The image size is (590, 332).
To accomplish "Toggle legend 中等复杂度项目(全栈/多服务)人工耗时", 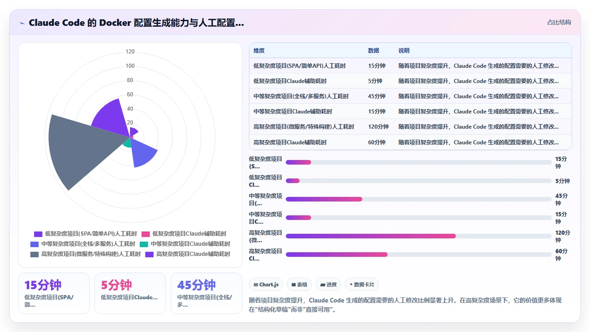I will 83,244.
